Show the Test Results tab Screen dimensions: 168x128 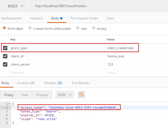point(80,83)
